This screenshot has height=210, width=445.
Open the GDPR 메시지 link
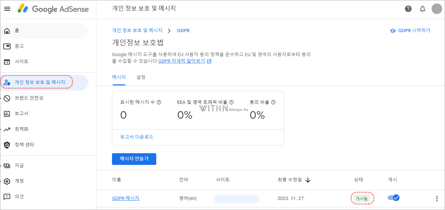pos(126,198)
